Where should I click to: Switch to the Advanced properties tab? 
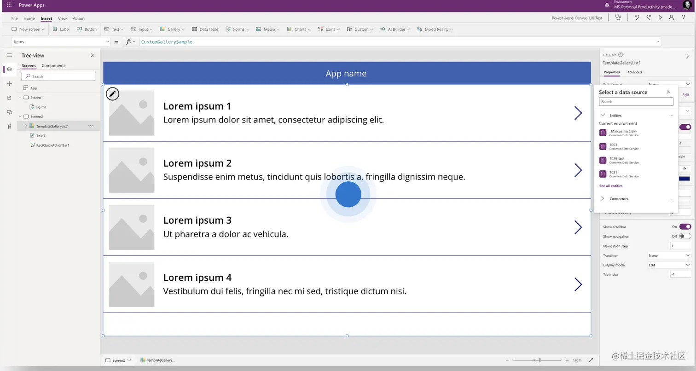634,72
